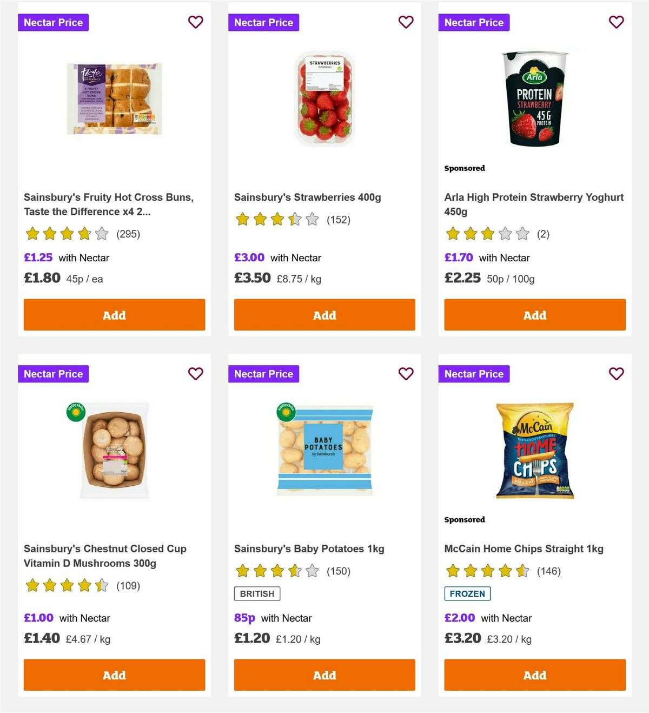Viewport: 649px width, 713px height.
Task: Open the 109 reviews for the mushrooms
Action: coord(128,585)
